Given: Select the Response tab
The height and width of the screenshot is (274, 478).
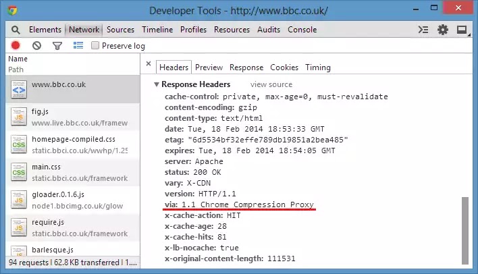Looking at the screenshot, I should tap(246, 67).
